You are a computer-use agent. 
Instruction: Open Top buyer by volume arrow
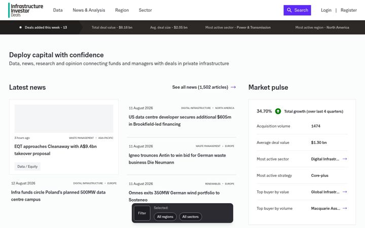pyautogui.click(x=345, y=208)
